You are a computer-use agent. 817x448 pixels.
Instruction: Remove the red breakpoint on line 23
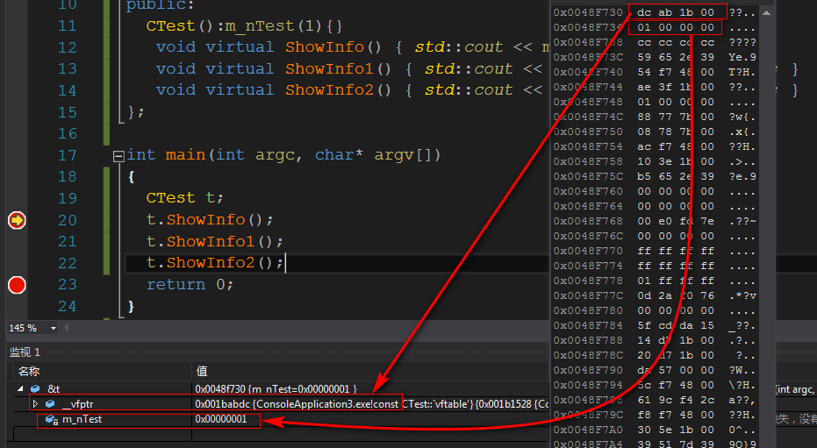pyautogui.click(x=16, y=284)
